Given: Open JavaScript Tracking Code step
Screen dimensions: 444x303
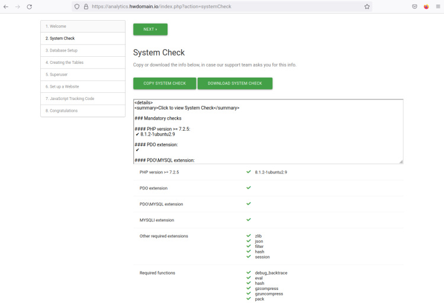Looking at the screenshot, I should click(82, 98).
